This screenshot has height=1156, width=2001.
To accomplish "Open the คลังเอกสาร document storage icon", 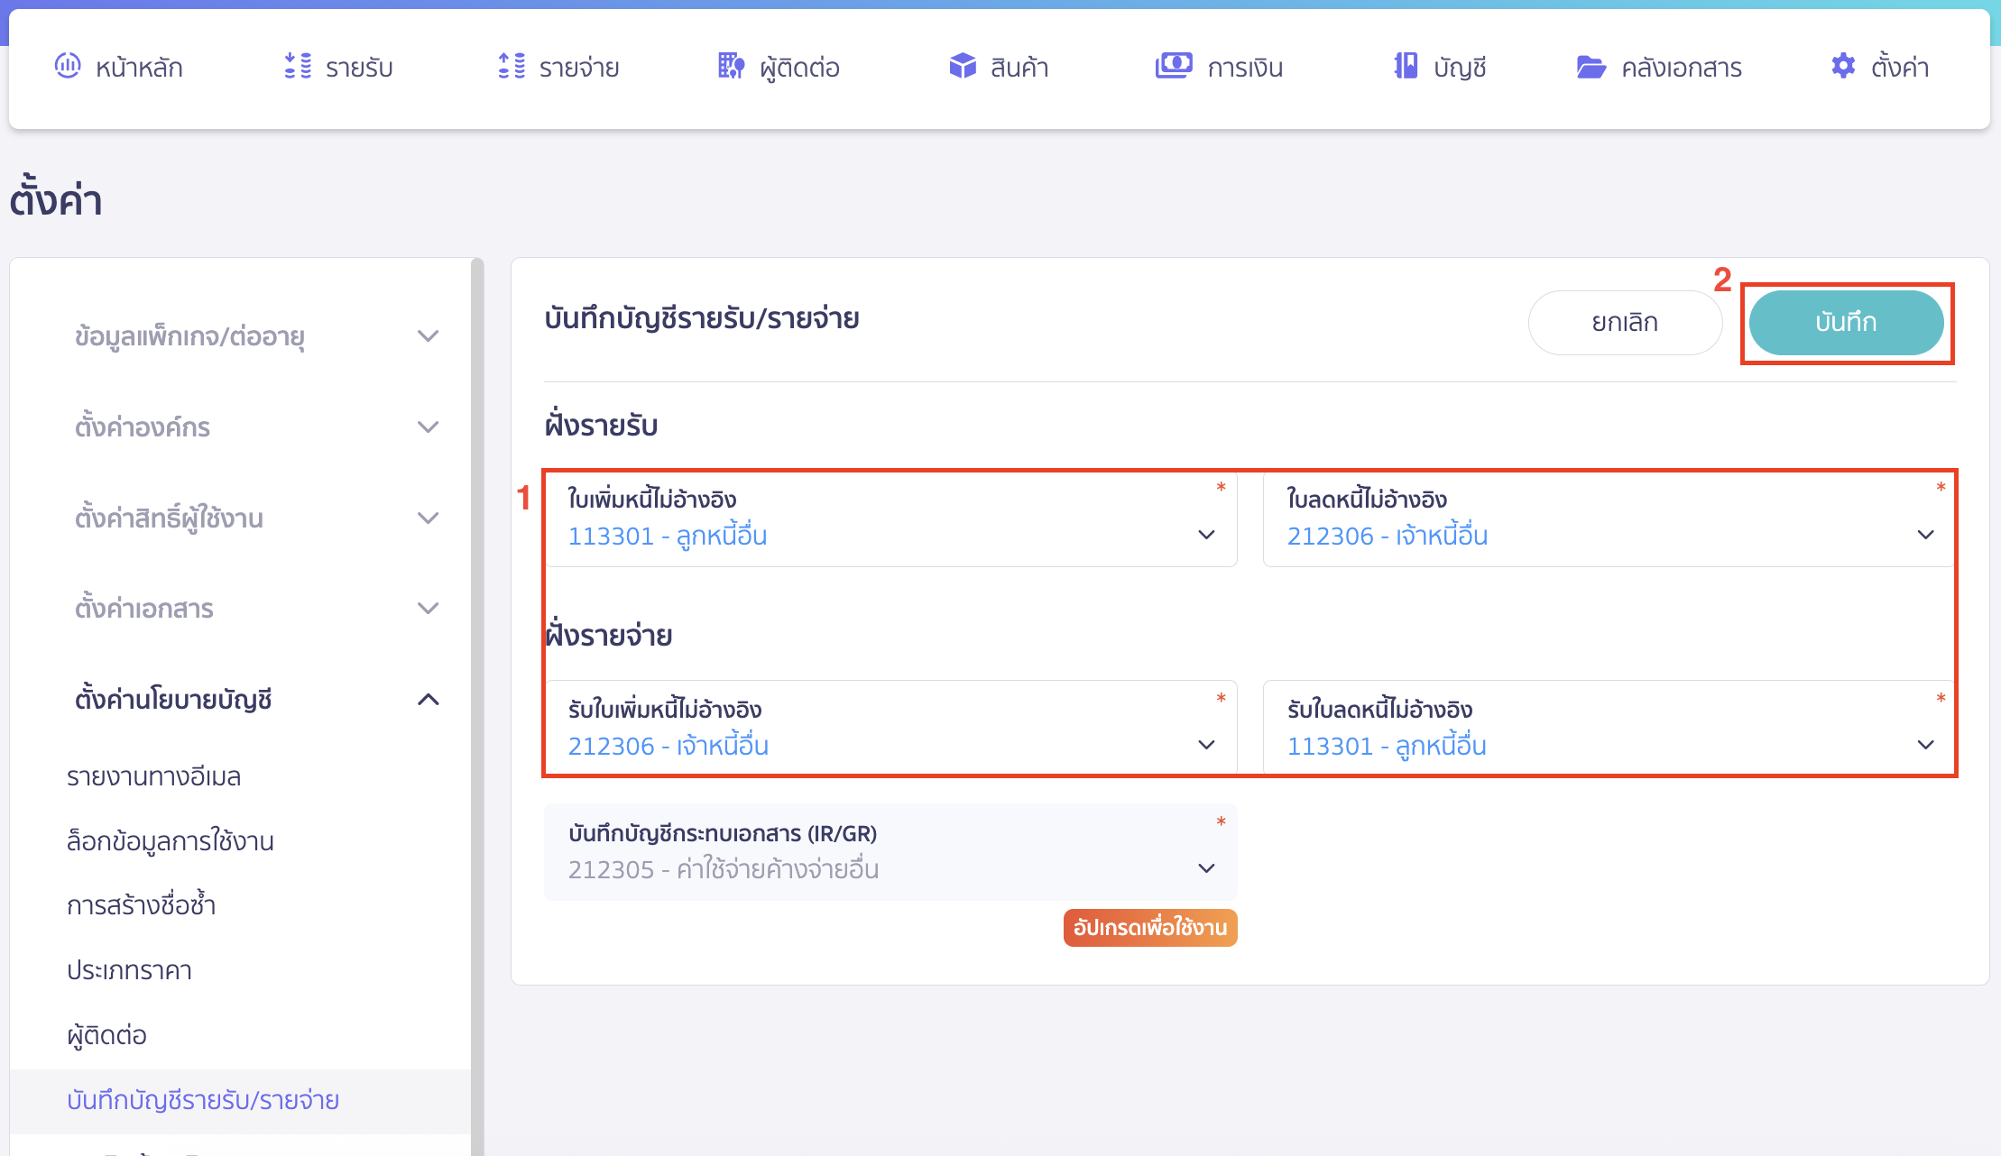I will [x=1593, y=66].
